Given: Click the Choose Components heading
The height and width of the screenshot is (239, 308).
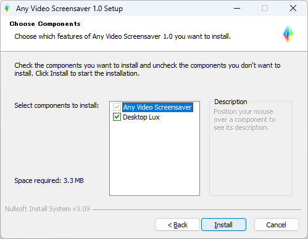Looking at the screenshot, I should [45, 24].
